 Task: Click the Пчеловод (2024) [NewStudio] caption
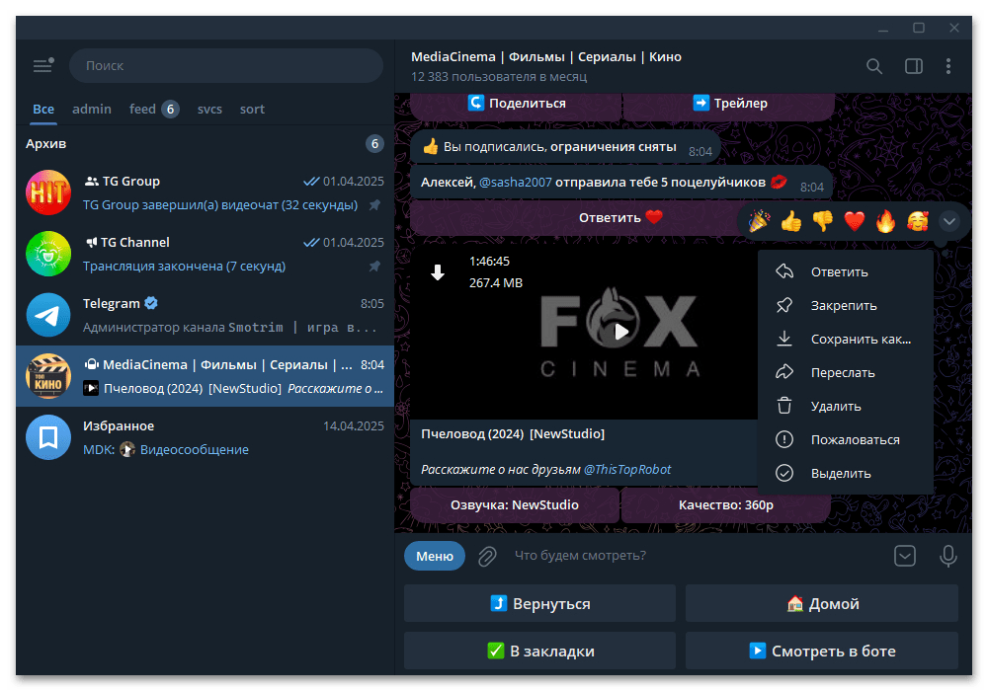pos(513,433)
